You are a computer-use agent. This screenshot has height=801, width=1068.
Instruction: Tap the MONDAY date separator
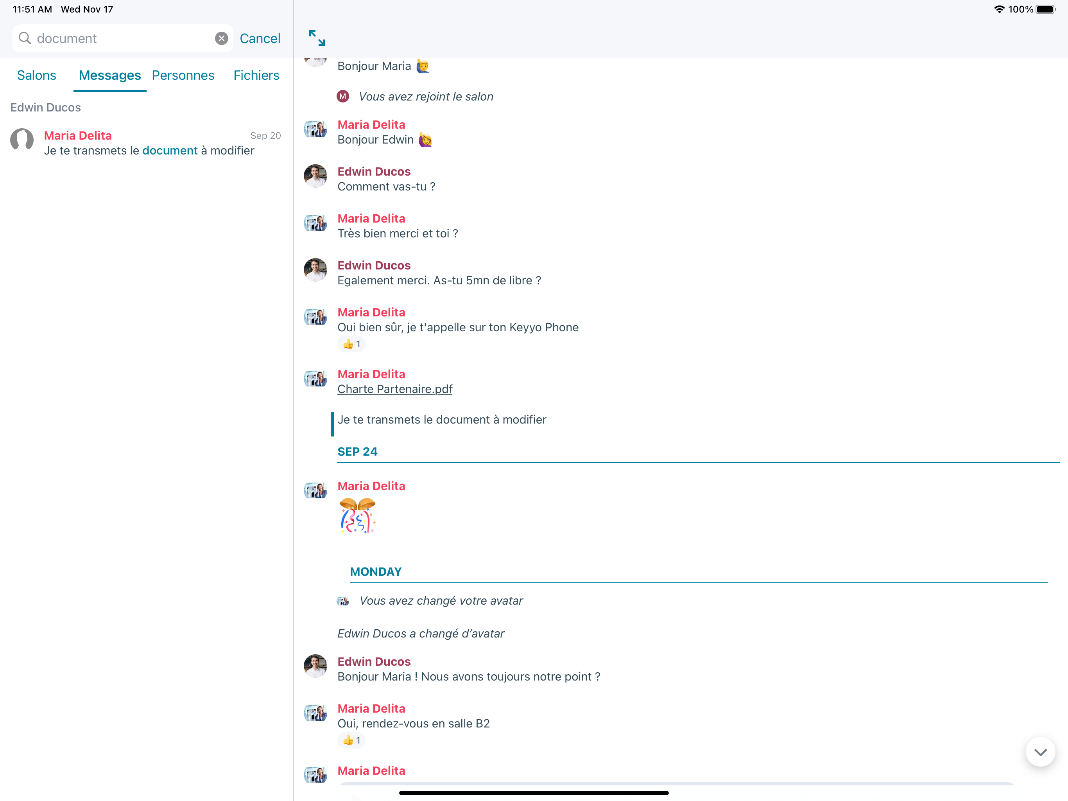pos(376,572)
